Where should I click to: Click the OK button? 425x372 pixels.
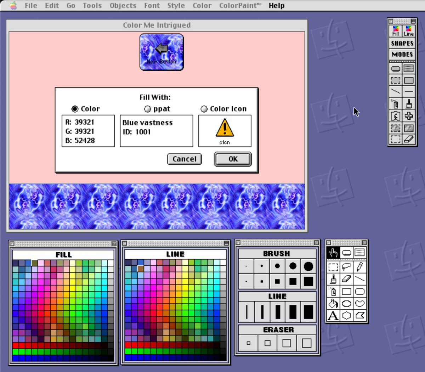tap(233, 159)
